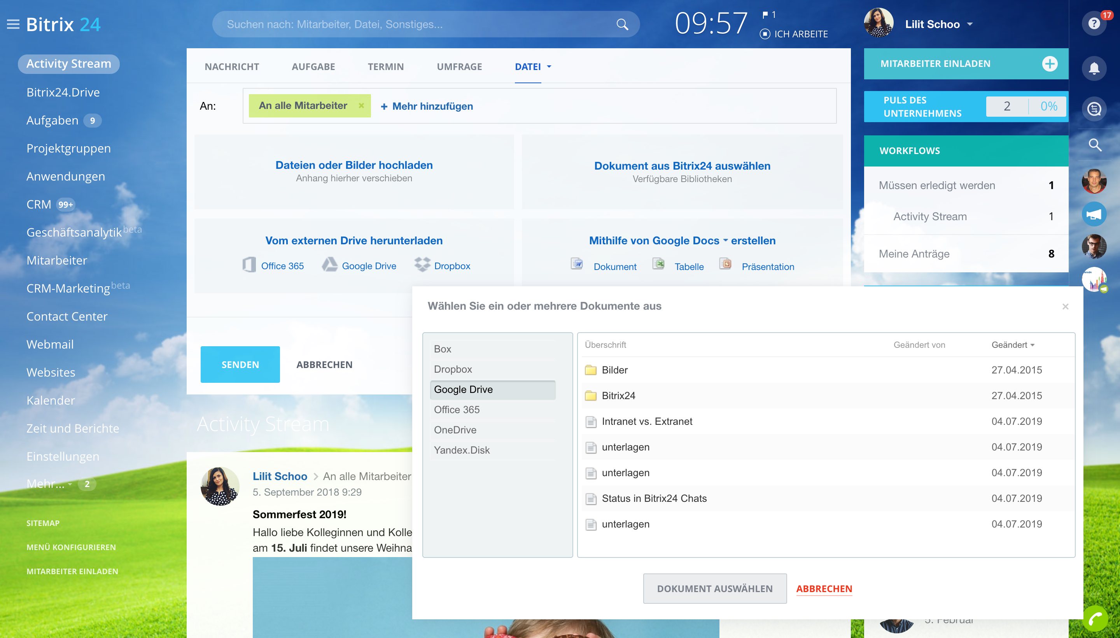The image size is (1120, 638).
Task: Click the red Abbrechen link in the dialog
Action: tap(824, 589)
